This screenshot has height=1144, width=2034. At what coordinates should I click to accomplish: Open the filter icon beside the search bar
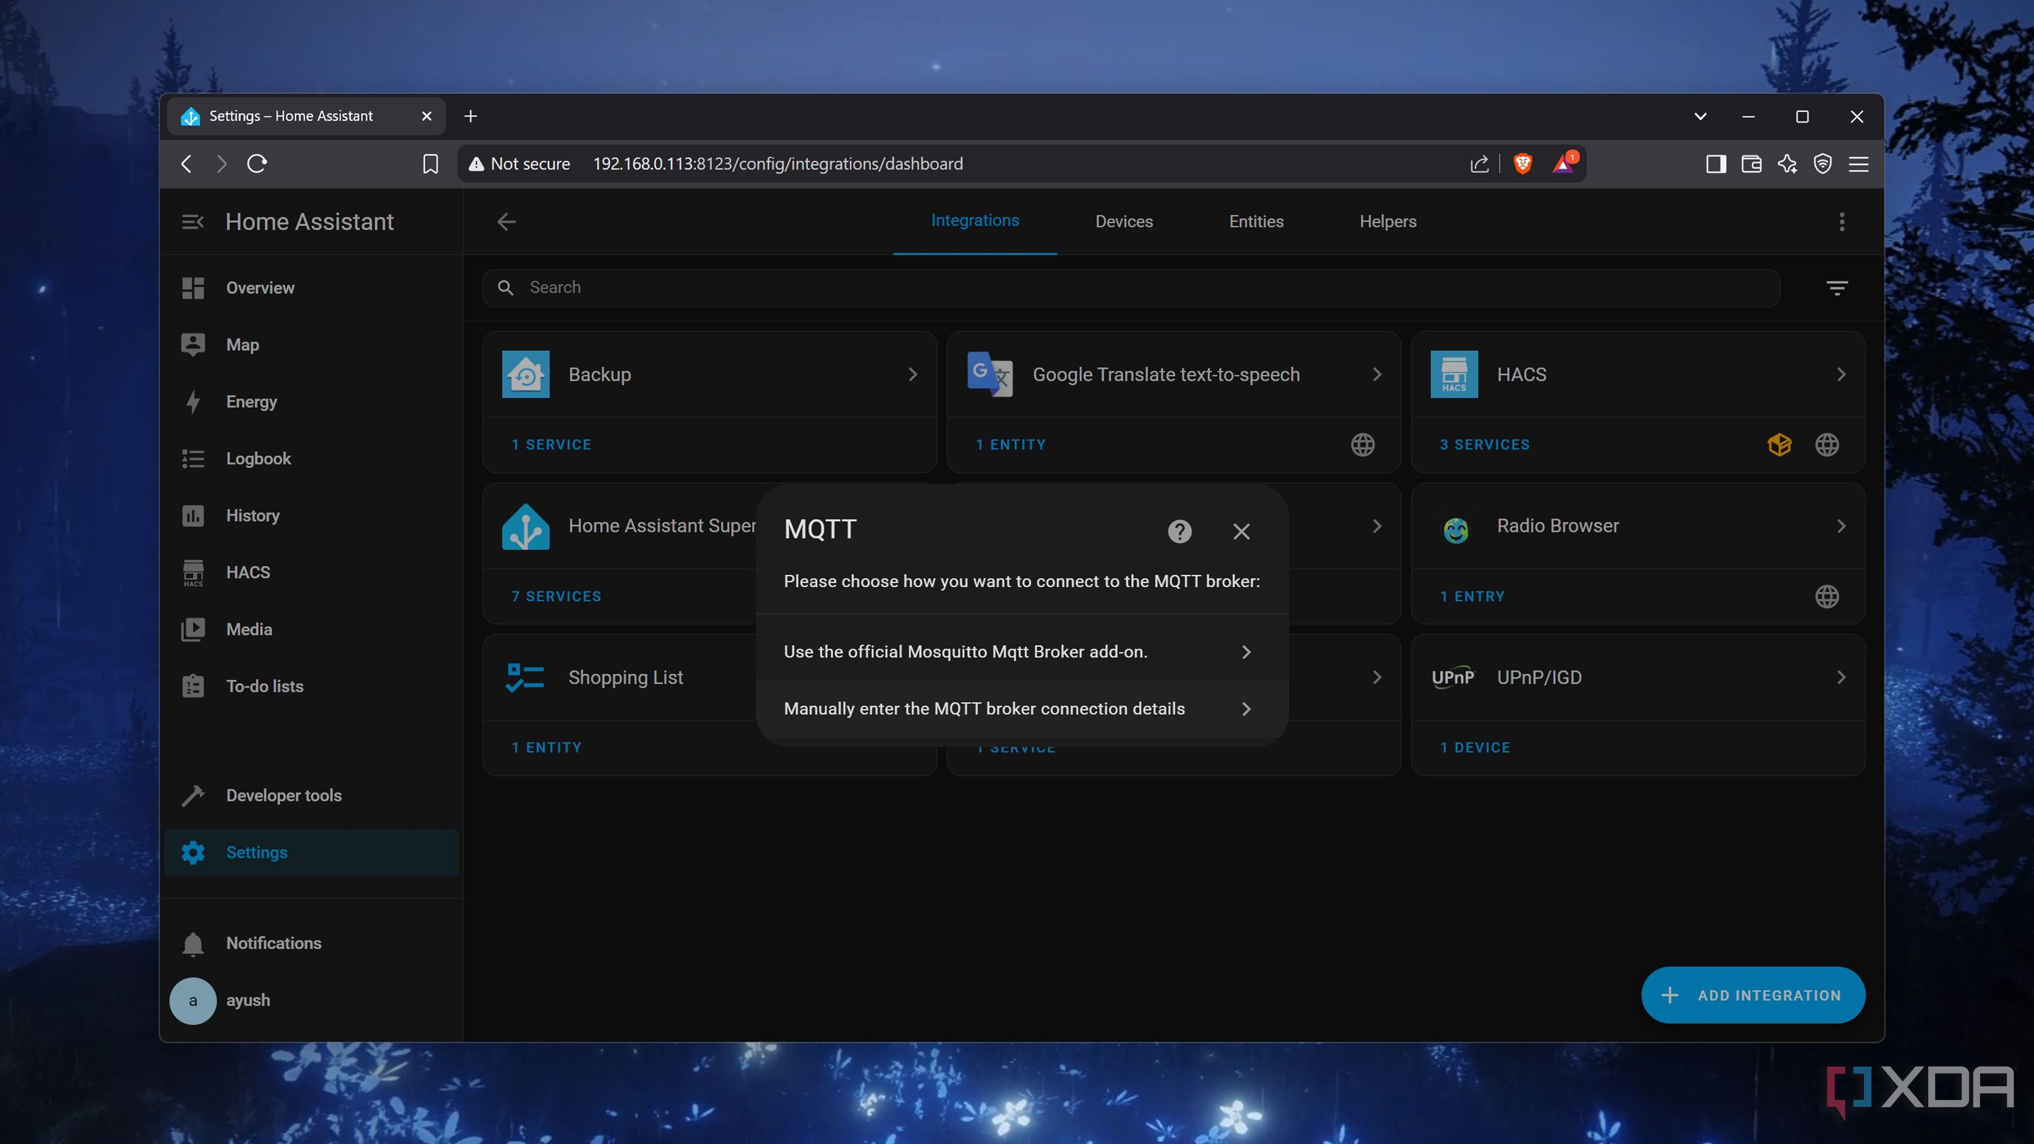pos(1836,288)
